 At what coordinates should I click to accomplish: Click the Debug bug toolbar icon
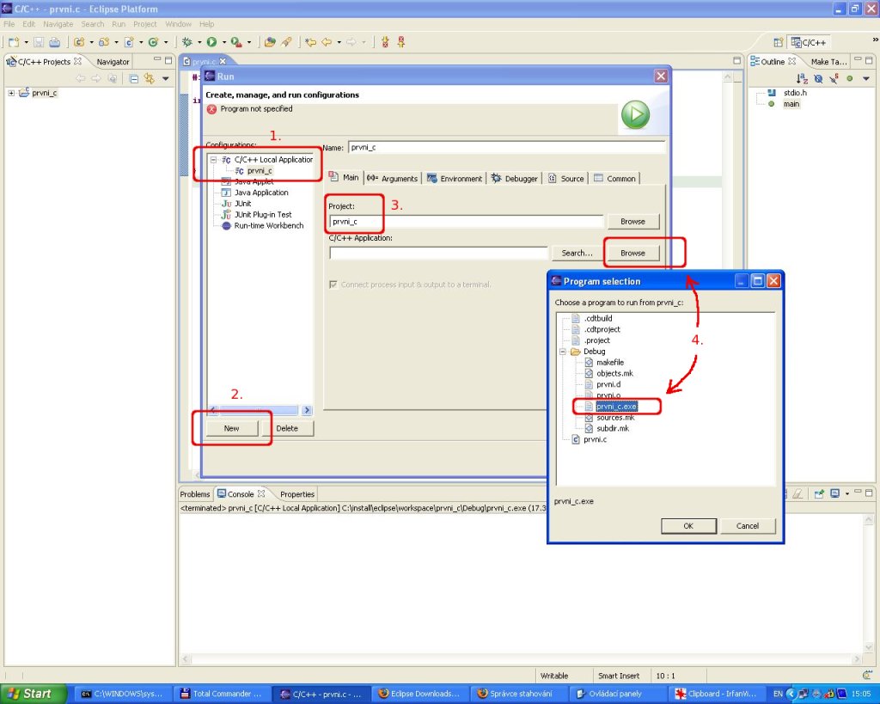186,41
